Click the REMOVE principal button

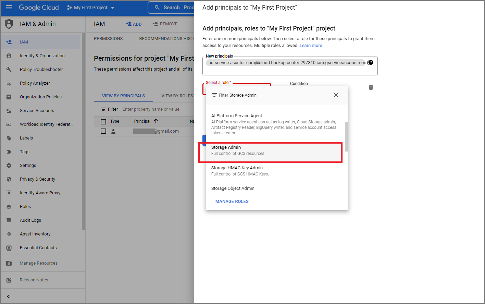coord(165,24)
